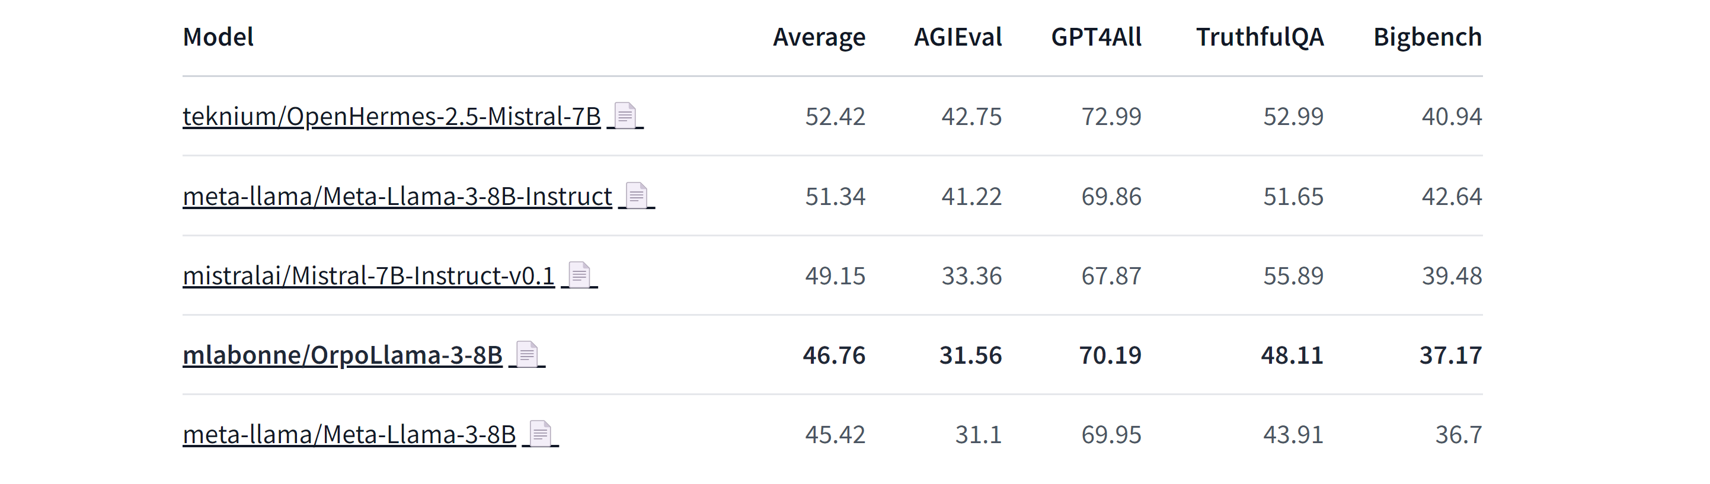Select the bold 46.76 average score cell
This screenshot has width=1710, height=484.
(x=834, y=354)
